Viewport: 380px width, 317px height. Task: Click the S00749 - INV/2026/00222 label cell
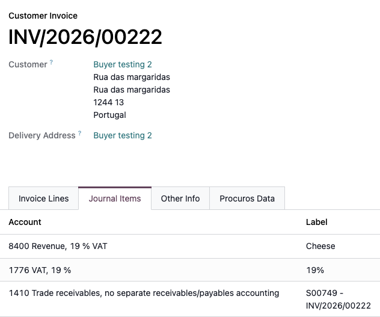point(339,300)
